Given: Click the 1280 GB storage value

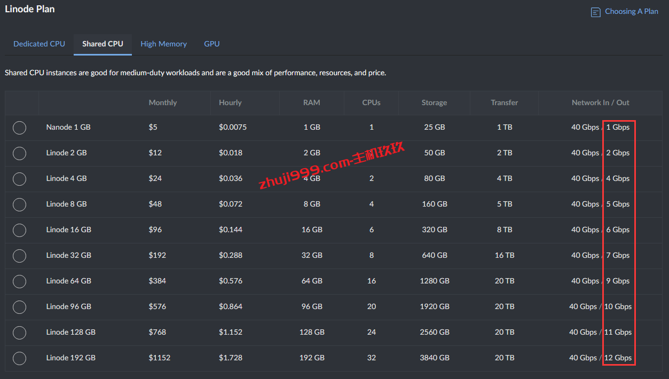Looking at the screenshot, I should tap(435, 281).
